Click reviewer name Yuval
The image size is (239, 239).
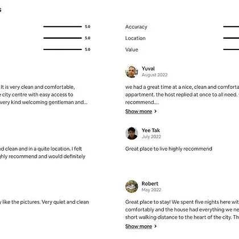click(148, 68)
